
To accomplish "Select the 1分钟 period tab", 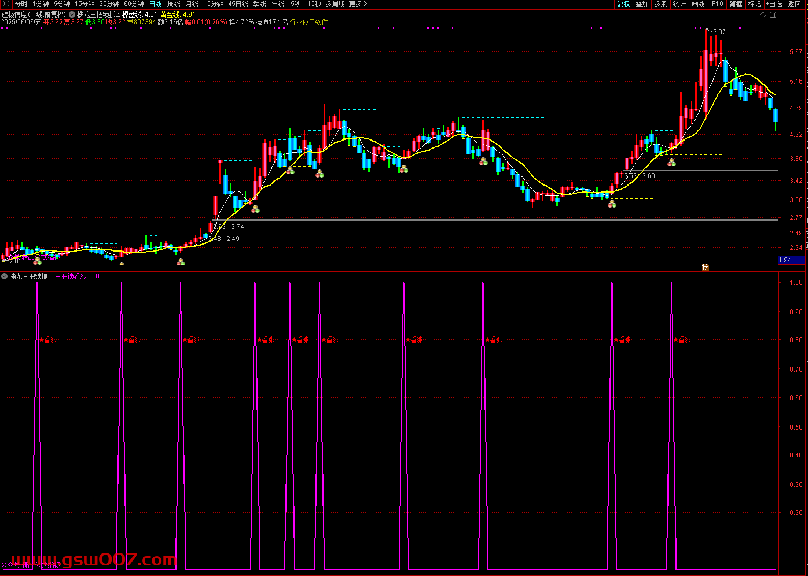I will [41, 4].
